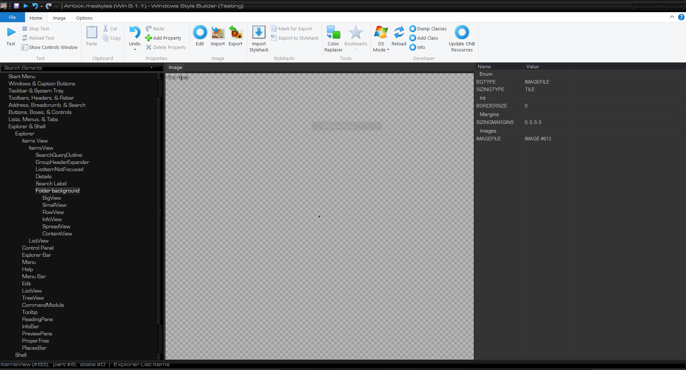Click the Import image icon
Screen dimensions: 686x370
point(218,32)
